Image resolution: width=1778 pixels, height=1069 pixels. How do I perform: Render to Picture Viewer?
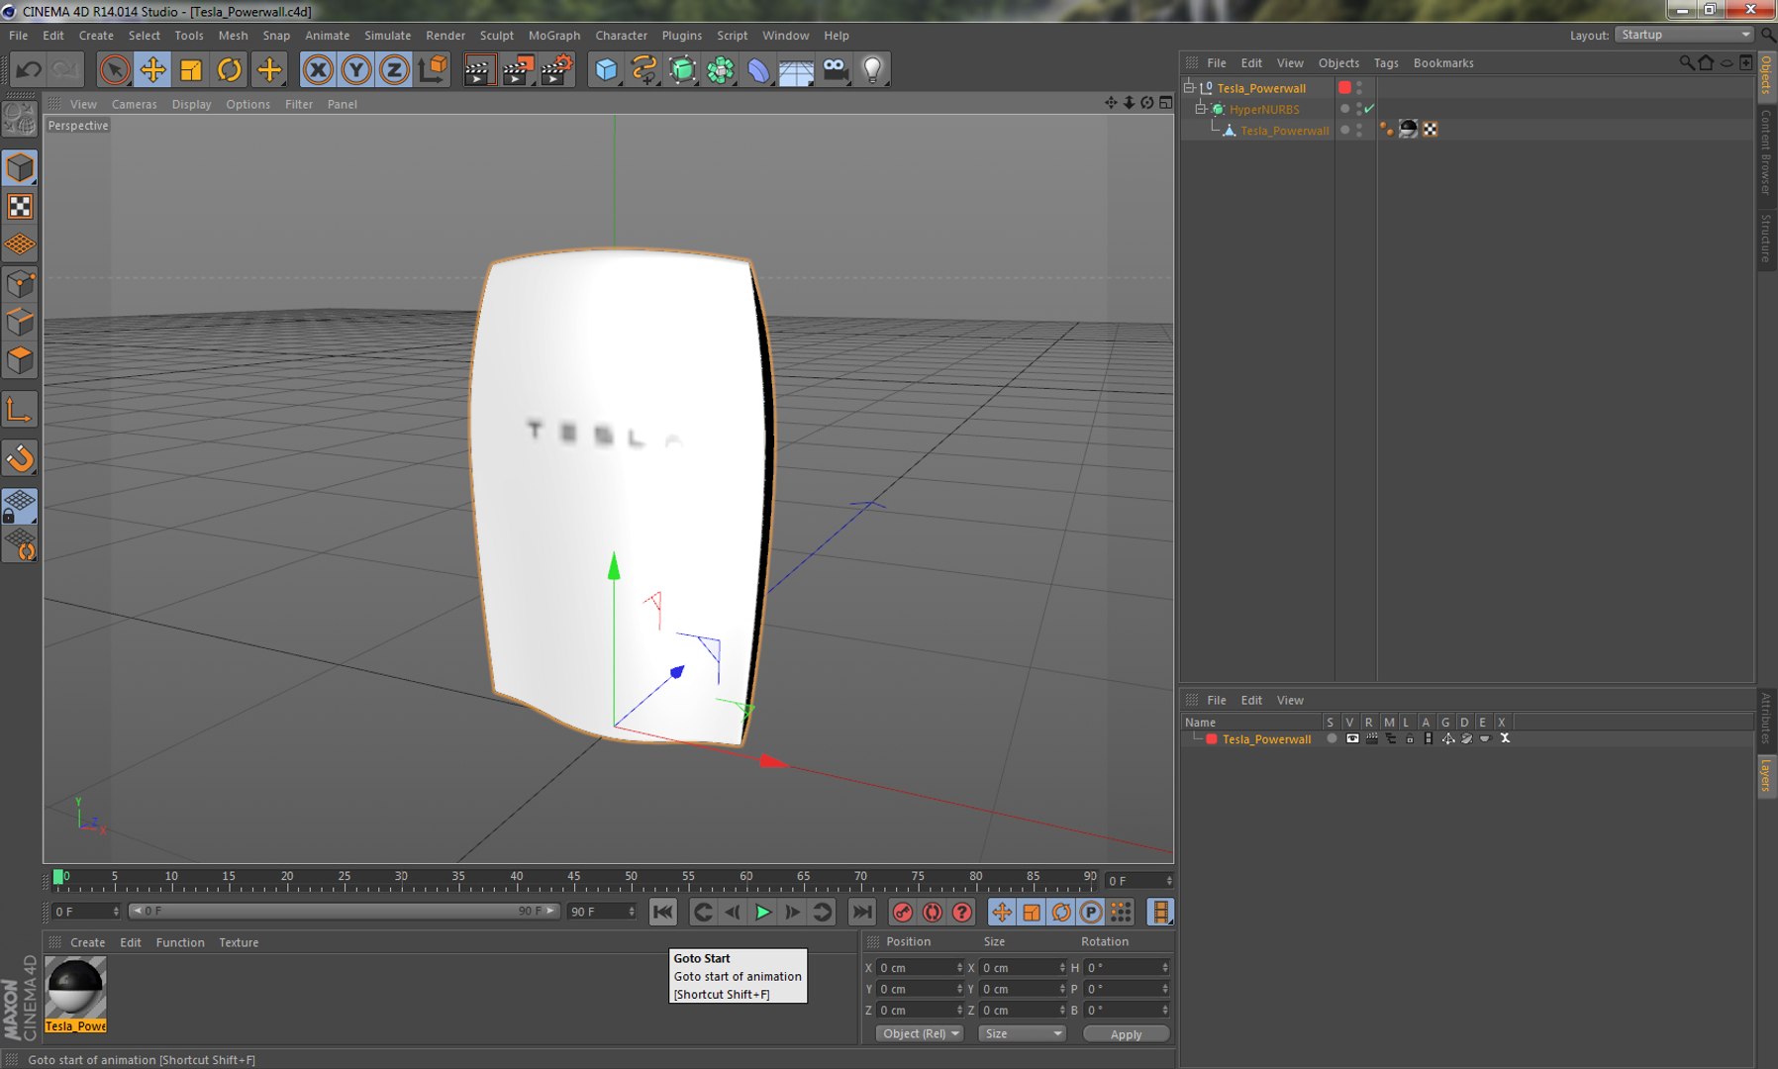coord(518,70)
